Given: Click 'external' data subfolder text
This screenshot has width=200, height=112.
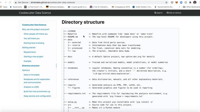Looking at the screenshot, I should point(77,42).
